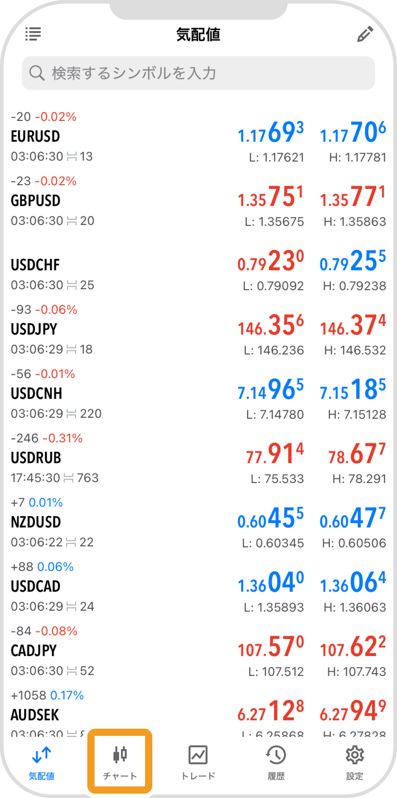The image size is (397, 798).
Task: Open the トレード trade tab
Action: coord(198,761)
